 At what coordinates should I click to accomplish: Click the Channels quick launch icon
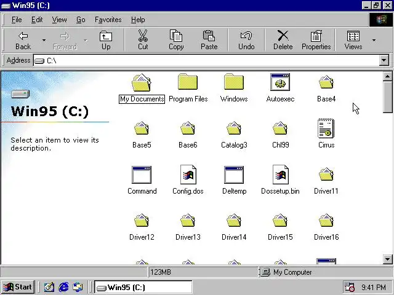[x=78, y=287]
